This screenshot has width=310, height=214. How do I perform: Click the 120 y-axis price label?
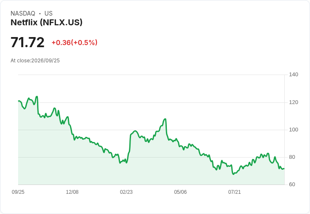tap(294, 102)
